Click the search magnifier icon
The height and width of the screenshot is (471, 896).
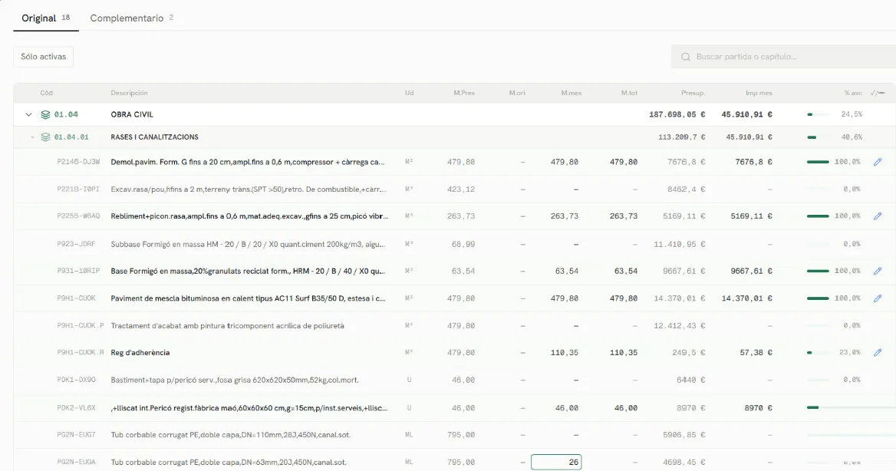(x=685, y=57)
